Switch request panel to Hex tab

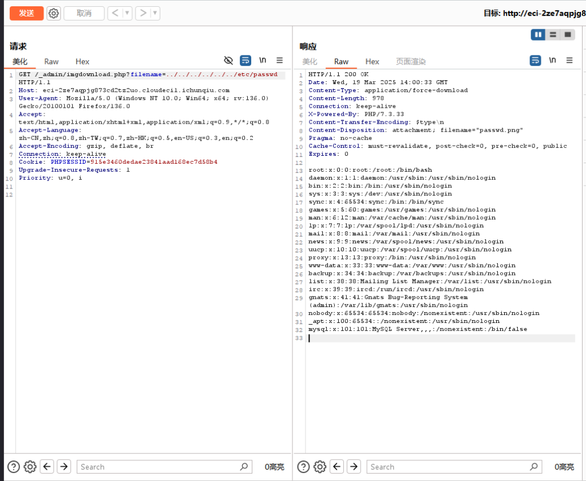[x=82, y=61]
